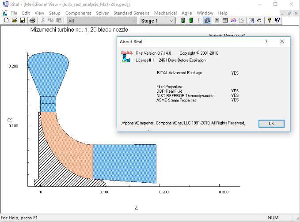Click the second green traffic light icon

click(191, 20)
